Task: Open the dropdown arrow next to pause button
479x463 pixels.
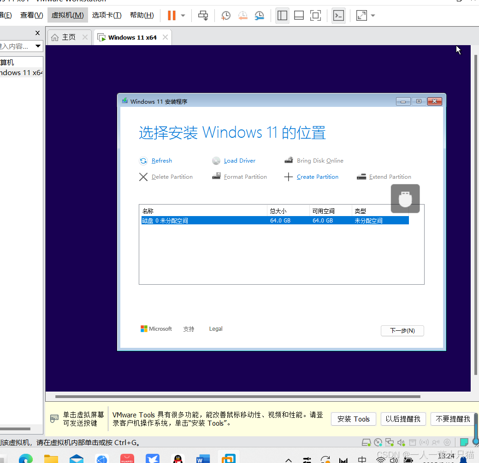Action: [183, 15]
